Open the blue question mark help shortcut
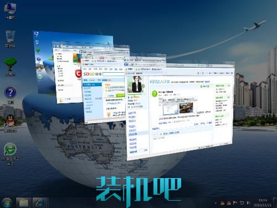 [11, 95]
